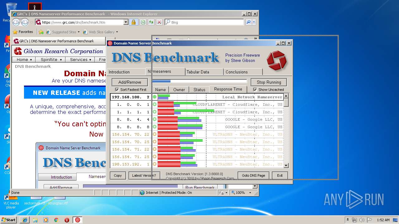Switch to the Introduction tab
399x224 pixels.
[126, 72]
